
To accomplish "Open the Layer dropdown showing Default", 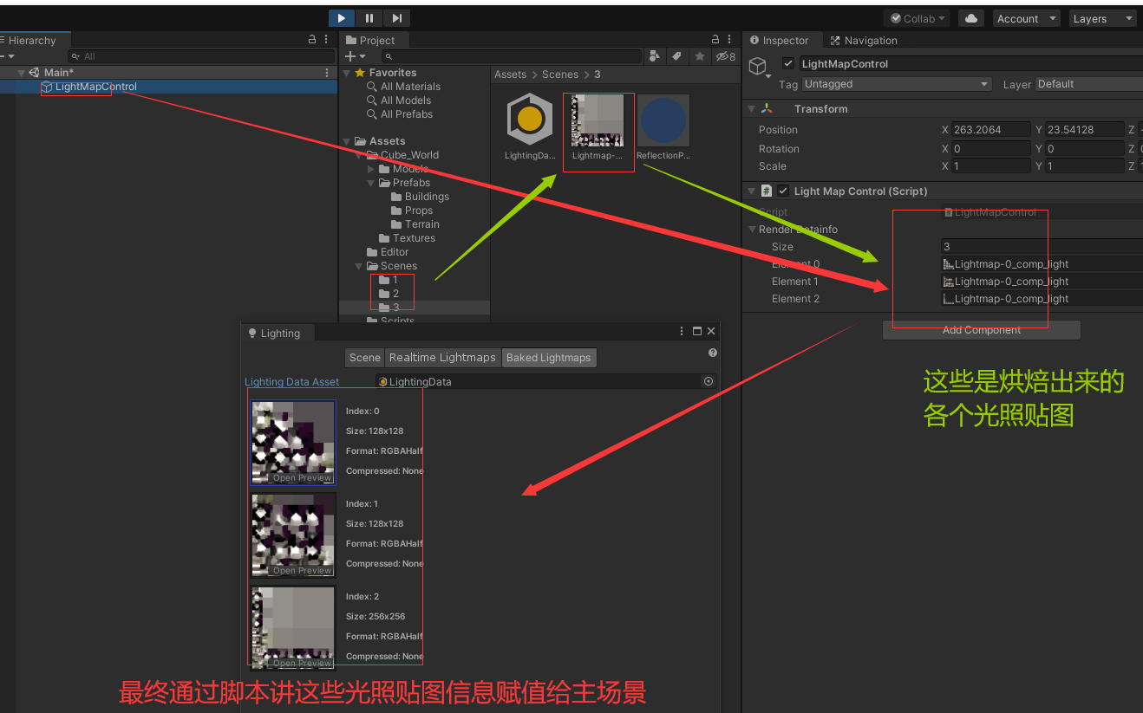I will pos(1087,84).
